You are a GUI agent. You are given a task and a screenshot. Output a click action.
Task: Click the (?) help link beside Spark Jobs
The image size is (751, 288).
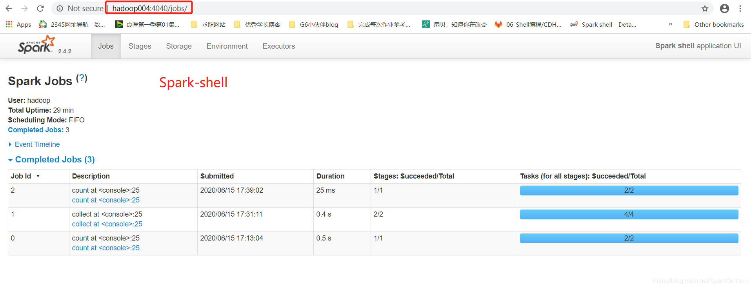(82, 78)
